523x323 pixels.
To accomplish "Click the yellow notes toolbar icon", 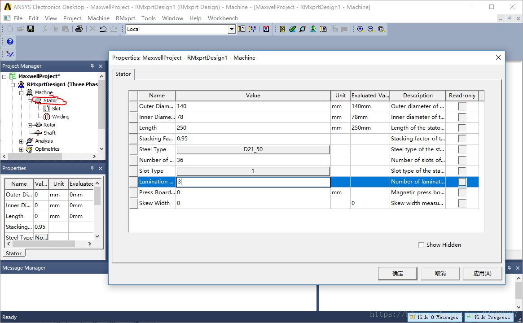I will 282,29.
